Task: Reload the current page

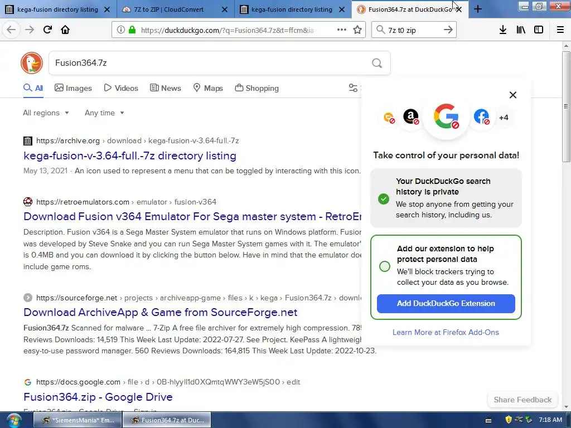Action: pos(47,30)
